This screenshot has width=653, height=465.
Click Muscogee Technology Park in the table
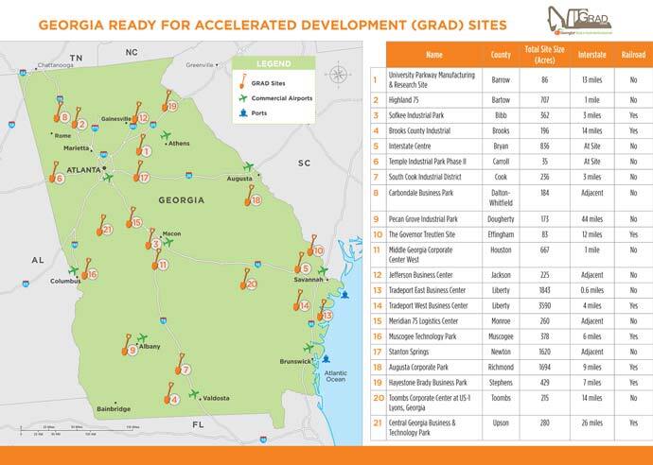[422, 336]
